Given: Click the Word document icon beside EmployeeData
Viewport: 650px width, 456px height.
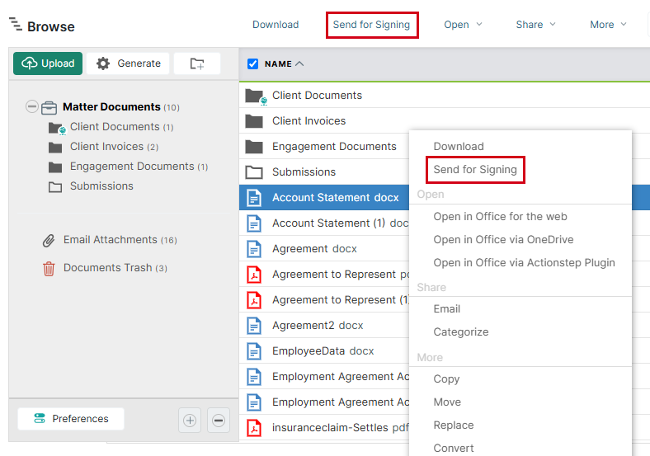Looking at the screenshot, I should tap(255, 351).
